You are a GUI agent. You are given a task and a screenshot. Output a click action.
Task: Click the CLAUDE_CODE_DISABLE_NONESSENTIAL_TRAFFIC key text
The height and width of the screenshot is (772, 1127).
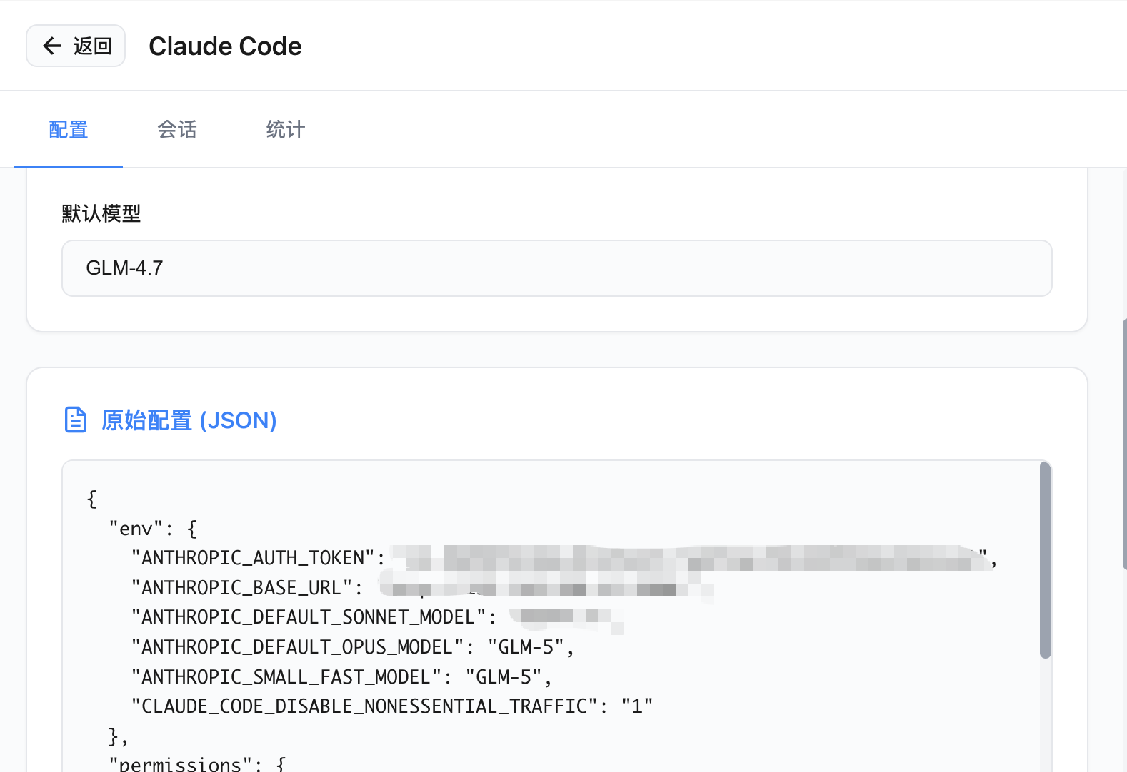click(x=364, y=706)
